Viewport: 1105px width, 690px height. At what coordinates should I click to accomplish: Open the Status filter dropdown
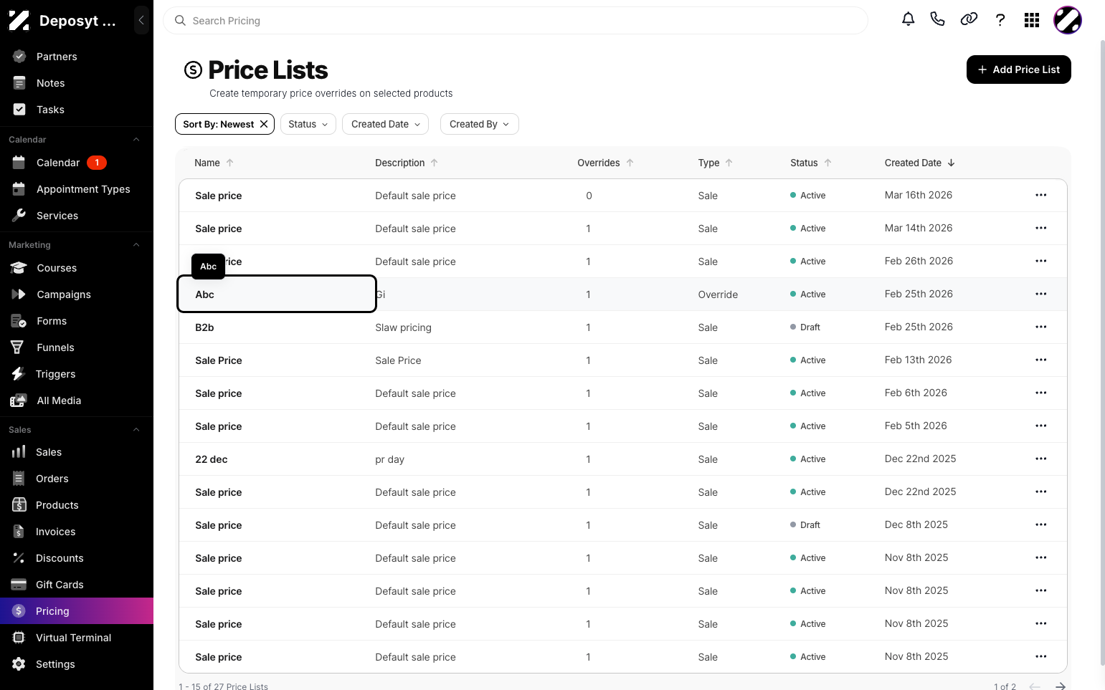[x=308, y=124]
